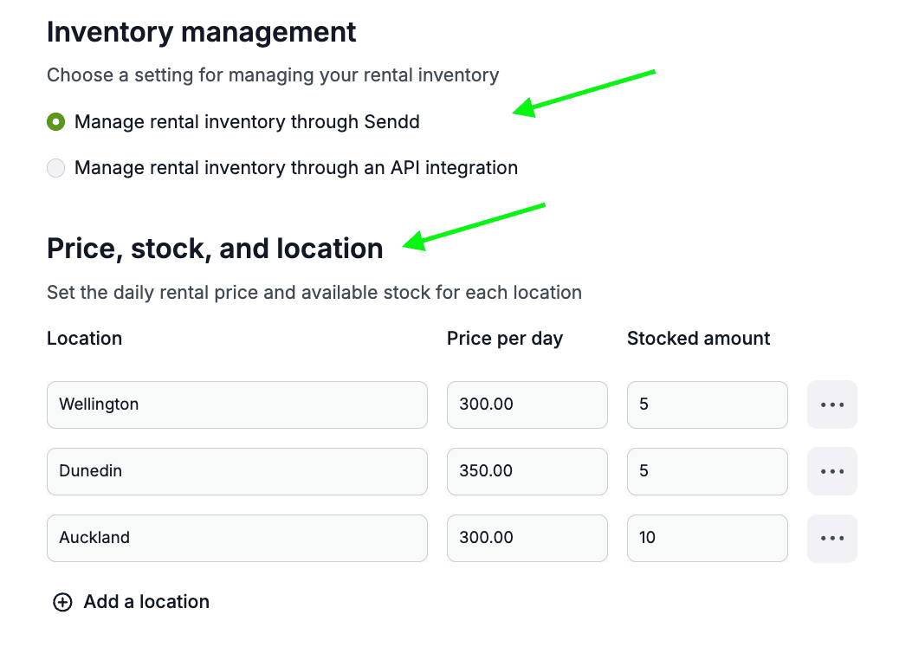Click the Add a location text

146,602
